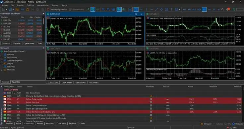The image size is (244, 129).
Task: Click the search magnifier icon in toolbar
Action: [222, 10]
